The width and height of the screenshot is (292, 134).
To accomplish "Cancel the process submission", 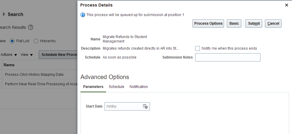I will point(273,23).
